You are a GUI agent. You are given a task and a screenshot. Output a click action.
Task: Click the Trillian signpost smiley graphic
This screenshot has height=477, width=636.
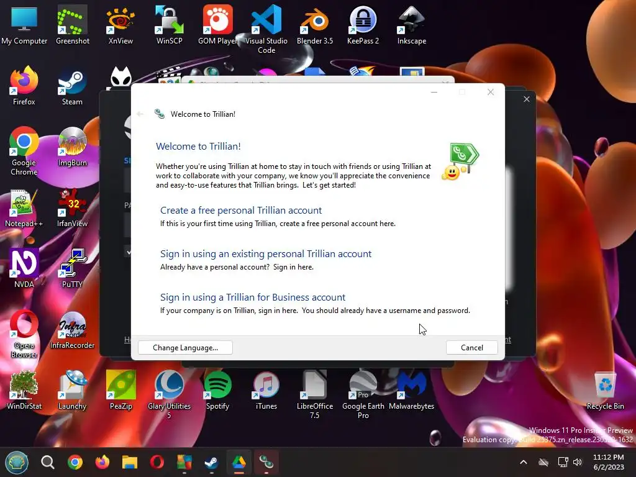click(x=460, y=161)
